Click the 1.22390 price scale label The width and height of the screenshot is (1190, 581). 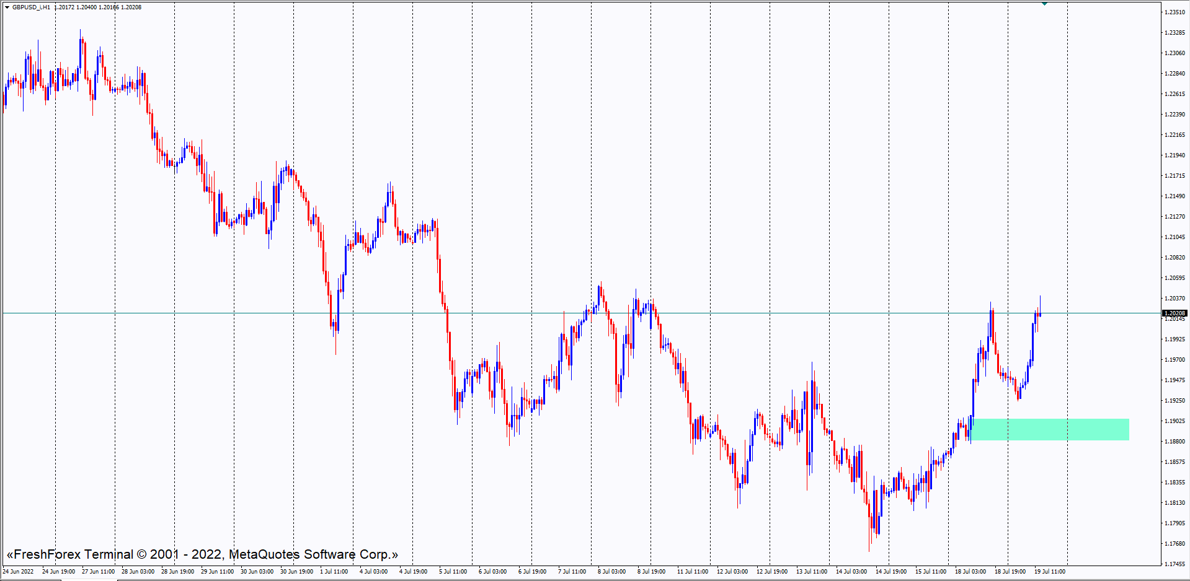tap(1174, 115)
